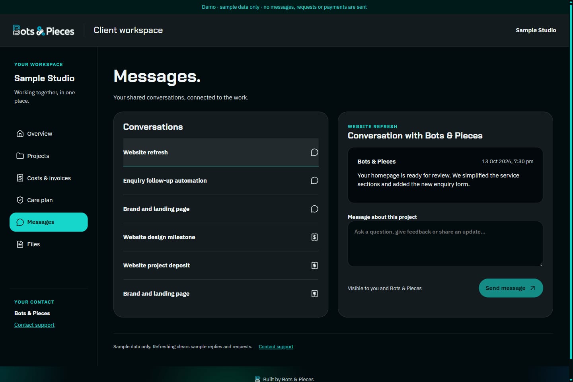Click "Your shared conversations, connected to the work." subtitle
This screenshot has width=573, height=382.
tap(181, 97)
